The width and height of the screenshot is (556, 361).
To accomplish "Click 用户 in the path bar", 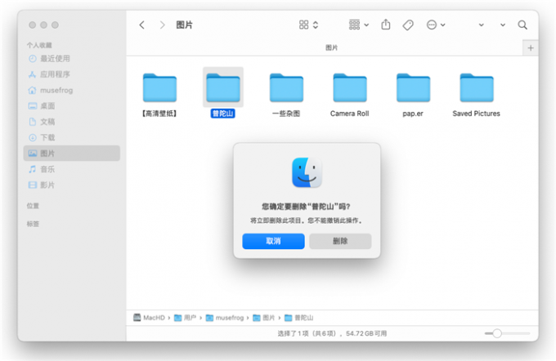I will (x=186, y=318).
